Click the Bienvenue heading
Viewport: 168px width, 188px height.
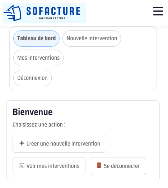pyautogui.click(x=33, y=112)
